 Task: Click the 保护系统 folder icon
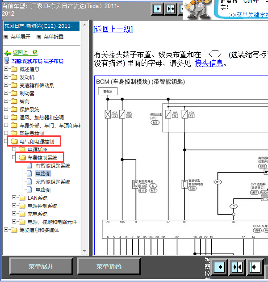tap(14, 109)
